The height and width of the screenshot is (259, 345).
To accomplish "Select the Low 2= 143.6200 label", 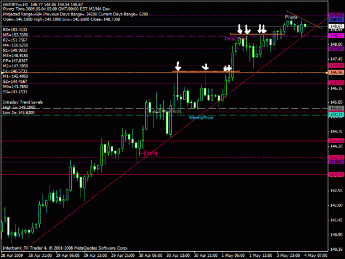I will tap(19, 113).
